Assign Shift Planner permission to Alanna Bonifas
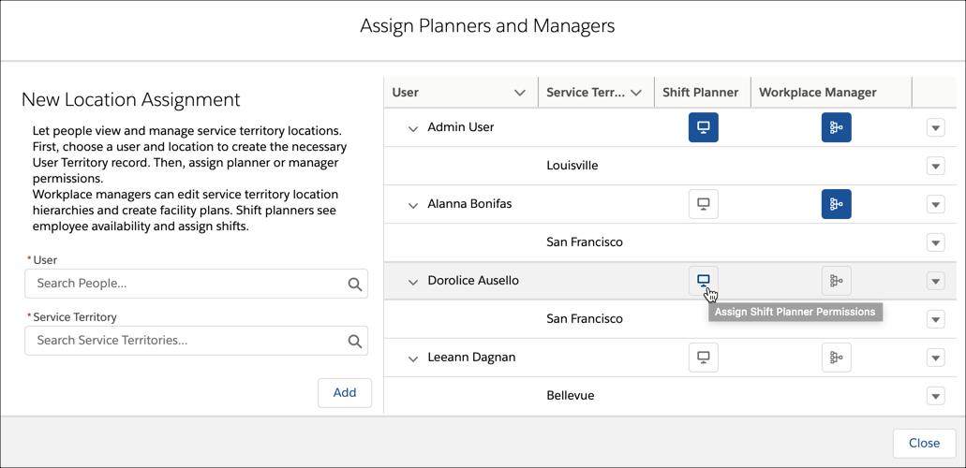Screen dimensions: 966x468 coord(703,204)
